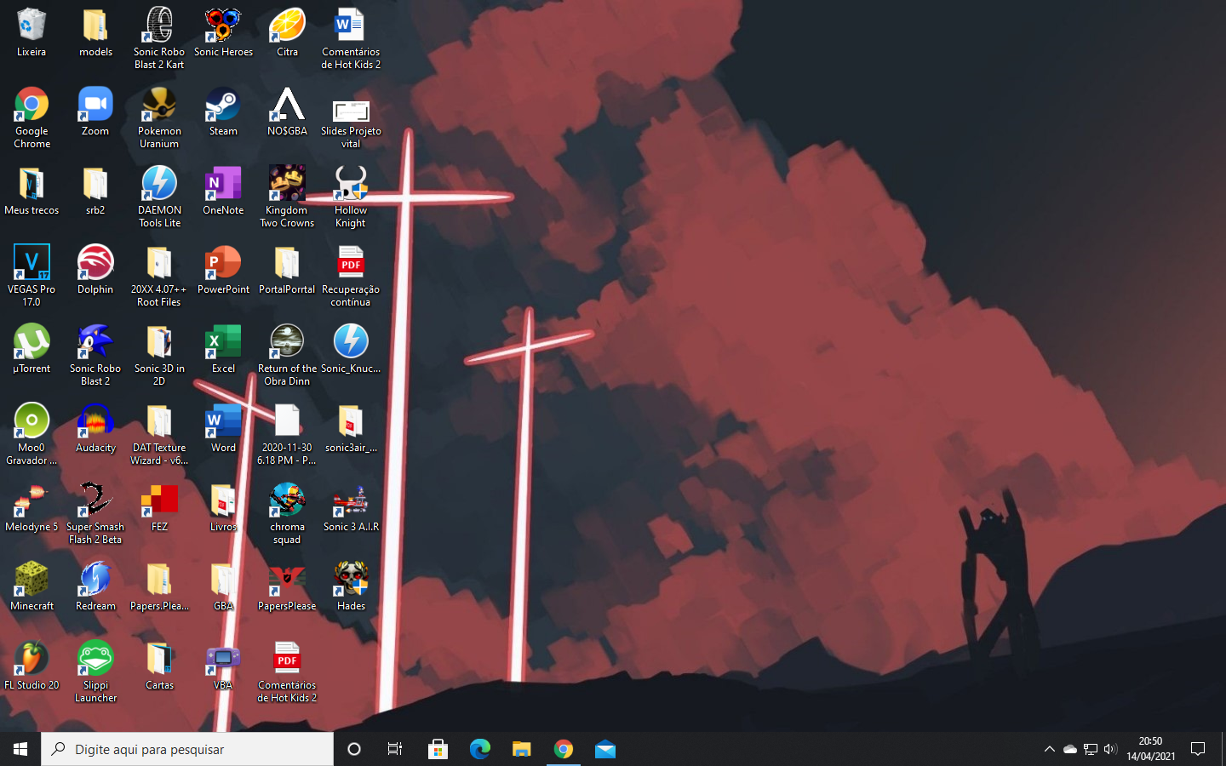Image resolution: width=1226 pixels, height=766 pixels.
Task: Select the Sonic Robo Blast 2 shortcut
Action: 95,355
